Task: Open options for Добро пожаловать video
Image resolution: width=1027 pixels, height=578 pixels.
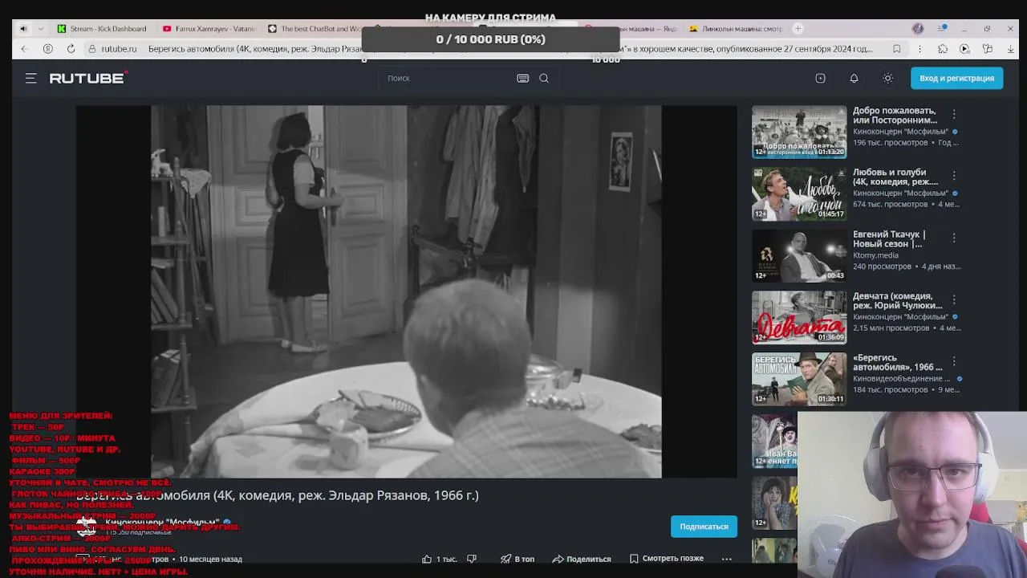Action: point(954,114)
